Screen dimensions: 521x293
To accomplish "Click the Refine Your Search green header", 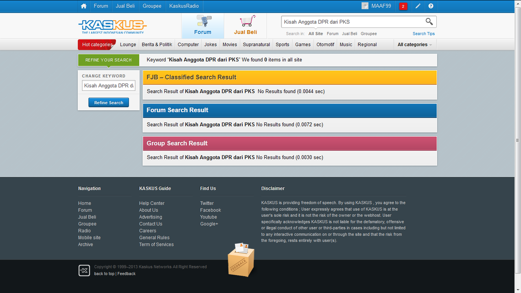I will pyautogui.click(x=109, y=60).
